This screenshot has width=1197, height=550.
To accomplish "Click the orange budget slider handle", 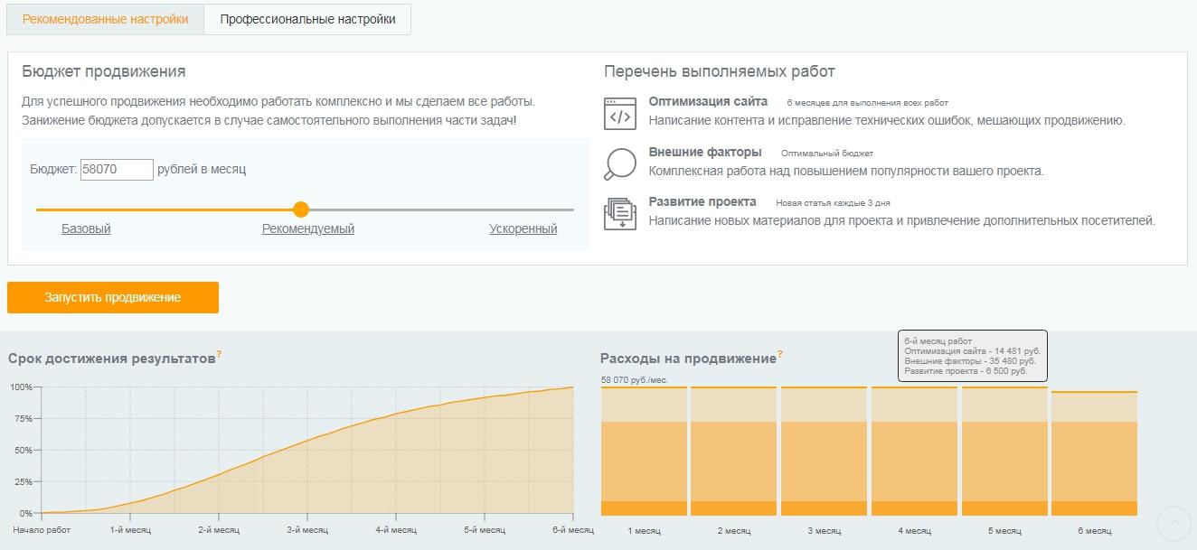I will tap(301, 210).
